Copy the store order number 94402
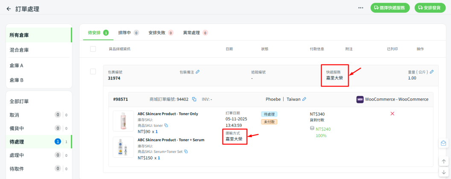Image resolution: width=451 pixels, height=179 pixels. click(194, 99)
